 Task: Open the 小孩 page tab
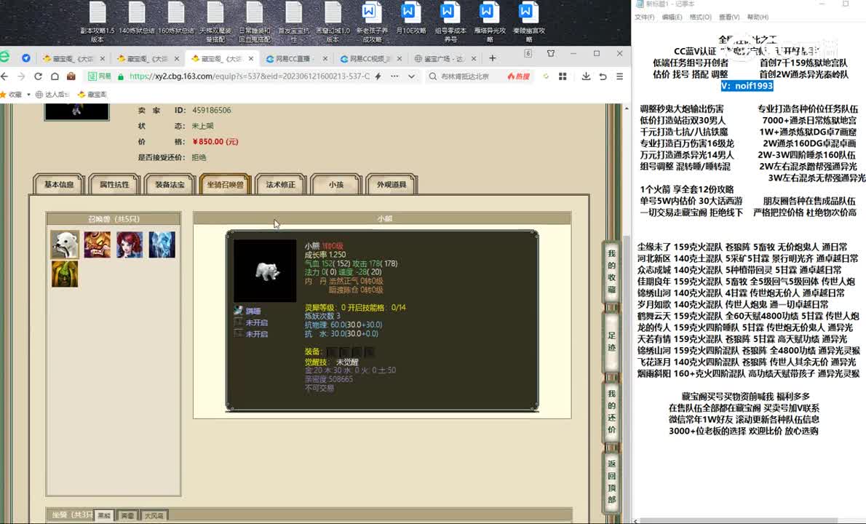coord(336,184)
